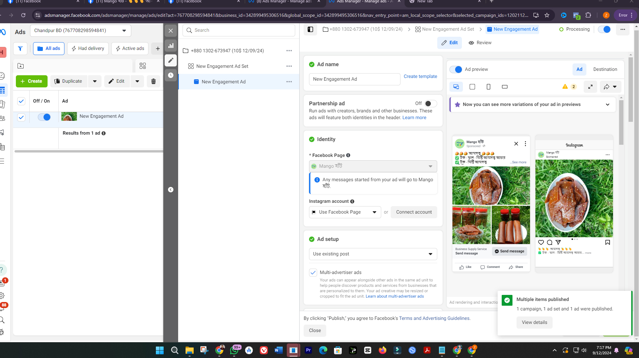Dismiss the Facebook preview post with X
The width and height of the screenshot is (639, 358).
pyautogui.click(x=516, y=144)
